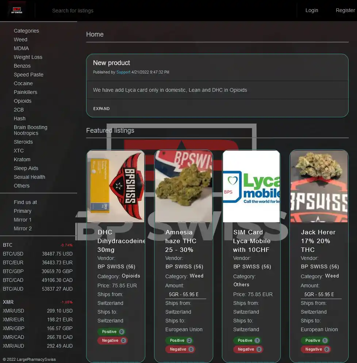This screenshot has width=357, height=363.
Task: Click the Negative badge on the Jack Herer listing
Action: point(316,349)
